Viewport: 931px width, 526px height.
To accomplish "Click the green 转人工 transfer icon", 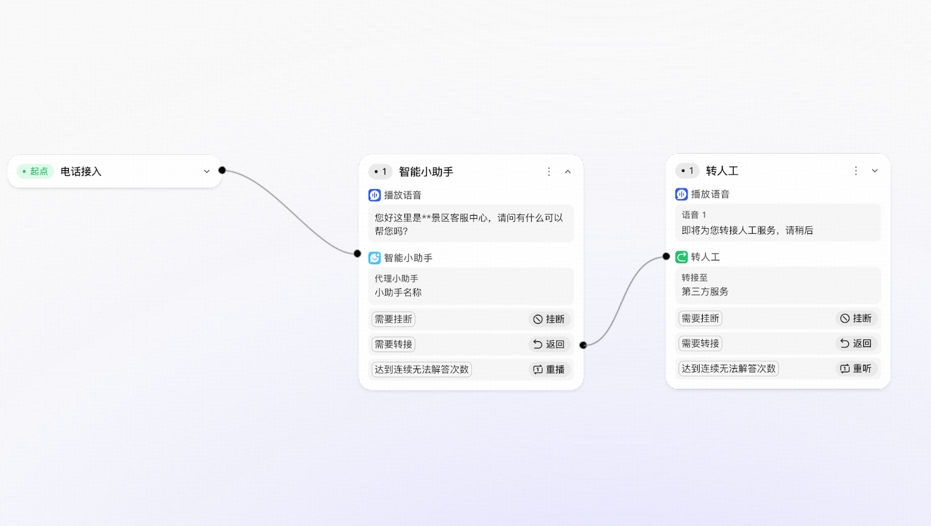I will (681, 257).
